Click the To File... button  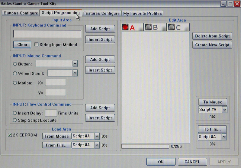point(212,129)
